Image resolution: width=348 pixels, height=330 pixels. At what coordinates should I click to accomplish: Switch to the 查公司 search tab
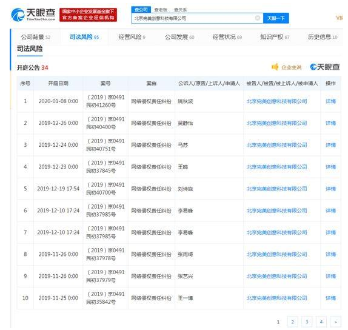141,10
